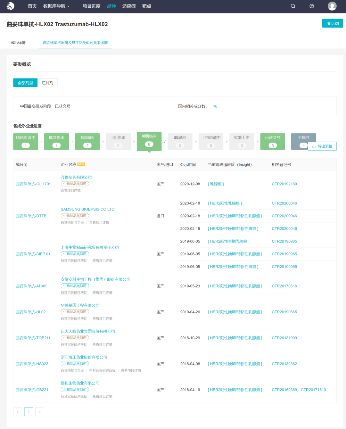The width and height of the screenshot is (346, 429).
Task: Open 曲妥珠单抗-TQB211 component link
Action: 33,338
